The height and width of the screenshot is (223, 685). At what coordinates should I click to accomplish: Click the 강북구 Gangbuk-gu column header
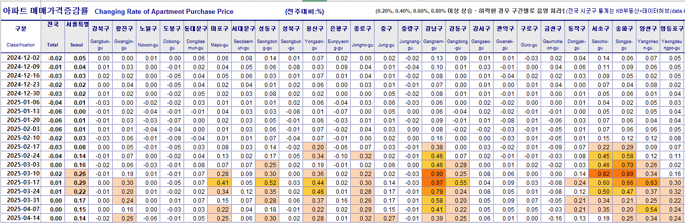(101, 36)
